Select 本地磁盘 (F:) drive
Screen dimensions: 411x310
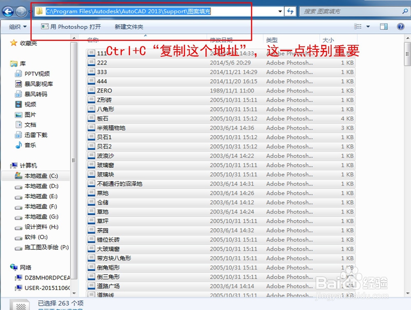click(x=36, y=207)
